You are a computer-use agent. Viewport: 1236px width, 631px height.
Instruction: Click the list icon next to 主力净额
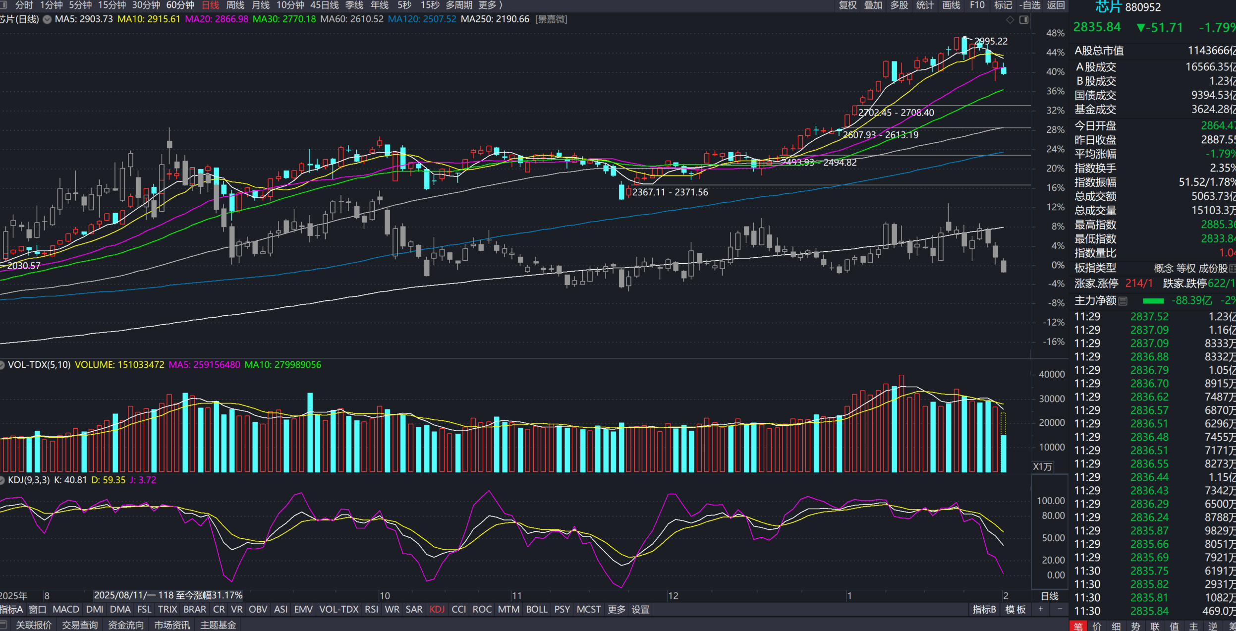(x=1123, y=301)
